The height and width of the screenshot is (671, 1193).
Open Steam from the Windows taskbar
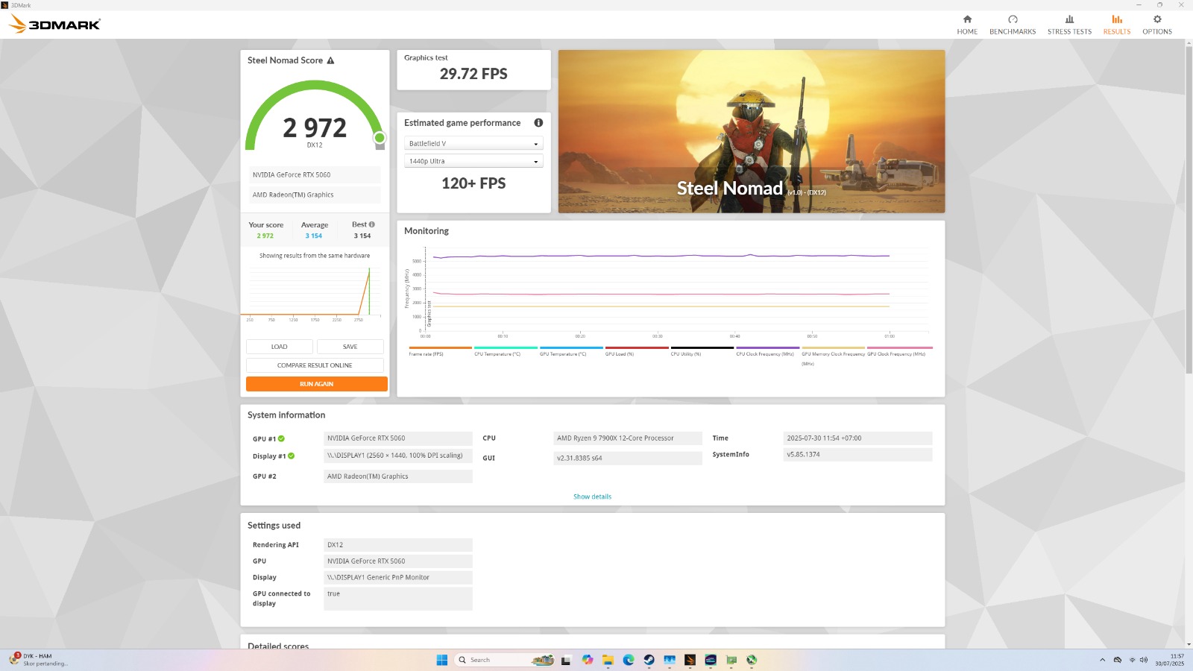[649, 660]
